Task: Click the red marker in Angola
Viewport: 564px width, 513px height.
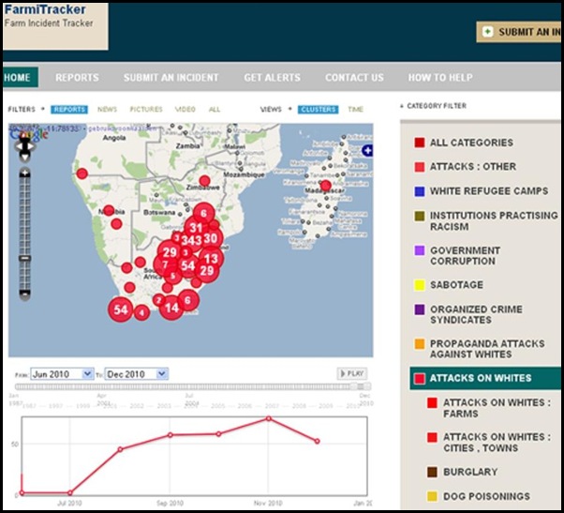Action: click(82, 174)
